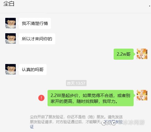The image size is (151, 132).
Task: Click bear avatar beside "认真的吗哥"
Action: pyautogui.click(x=10, y=69)
